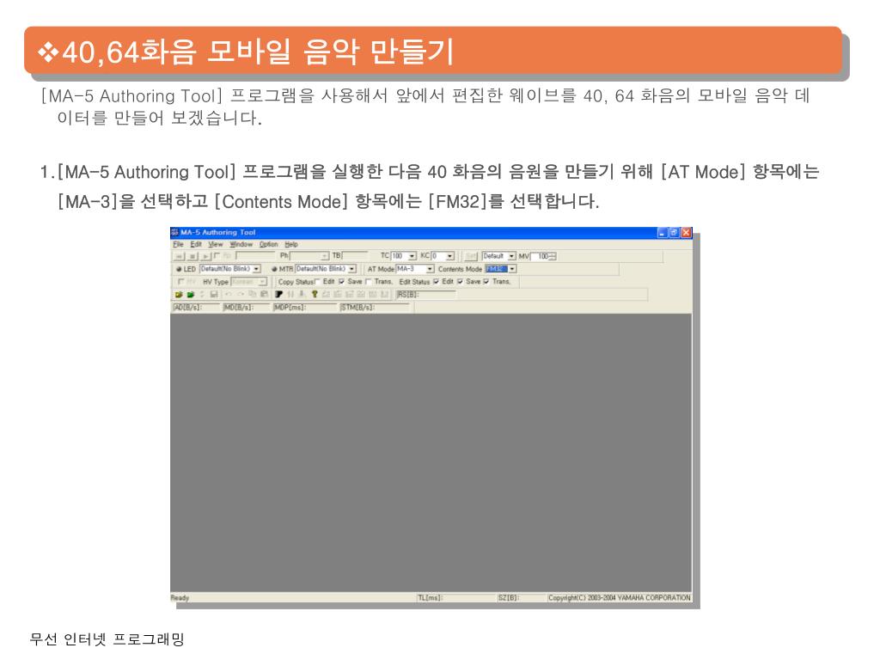The width and height of the screenshot is (880, 660).
Task: Close the MA-5 Authoring Tool window
Action: coord(686,232)
